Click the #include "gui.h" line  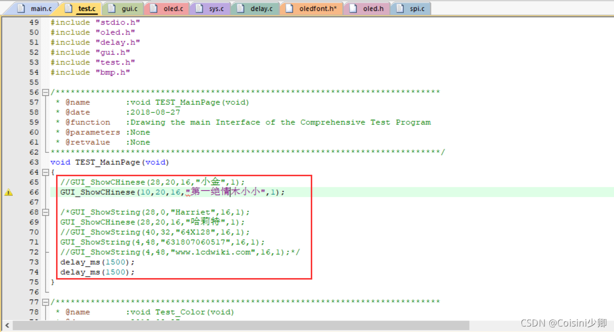pos(90,52)
